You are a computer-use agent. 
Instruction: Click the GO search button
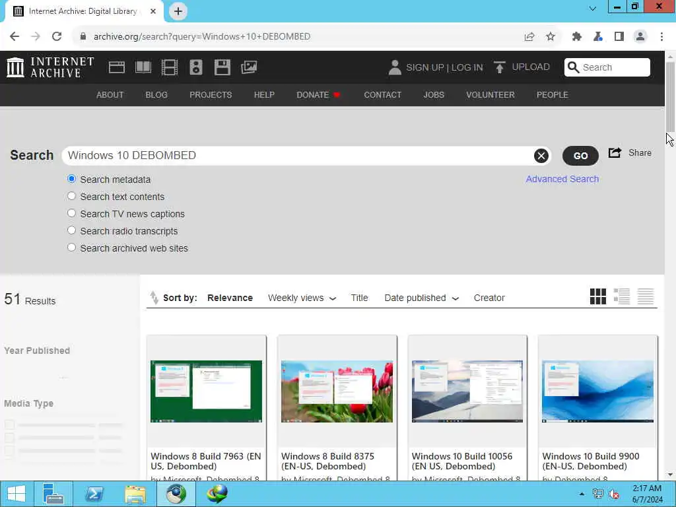coord(580,156)
